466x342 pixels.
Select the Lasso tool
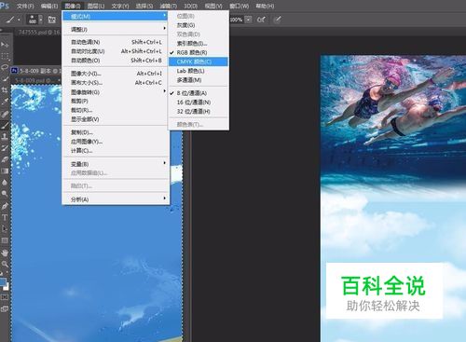pos(5,67)
